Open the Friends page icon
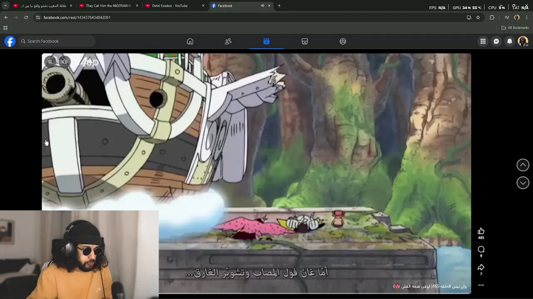The width and height of the screenshot is (533, 299). 228,41
